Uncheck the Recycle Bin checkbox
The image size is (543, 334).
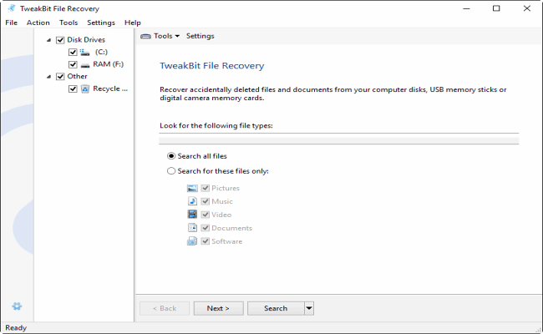[73, 89]
